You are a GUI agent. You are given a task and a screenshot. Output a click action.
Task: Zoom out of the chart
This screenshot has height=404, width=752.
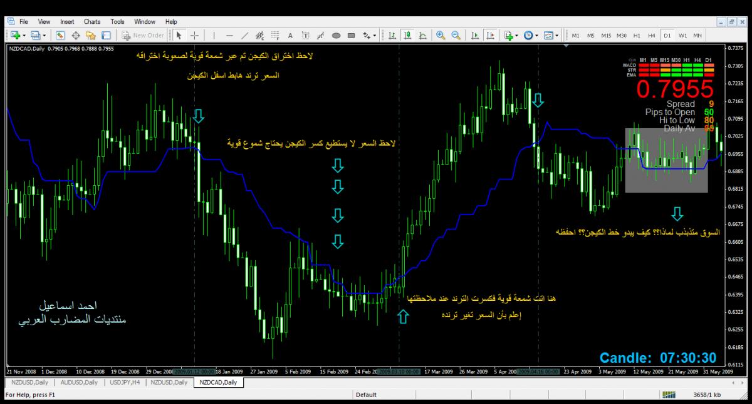click(x=456, y=36)
